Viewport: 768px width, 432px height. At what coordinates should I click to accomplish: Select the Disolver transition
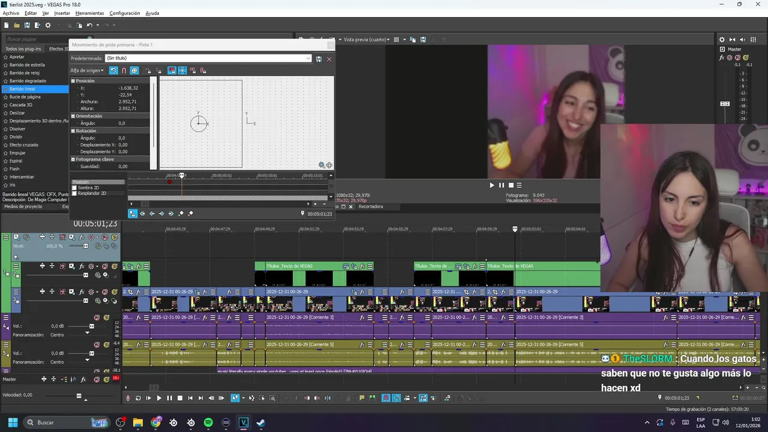[x=17, y=129]
